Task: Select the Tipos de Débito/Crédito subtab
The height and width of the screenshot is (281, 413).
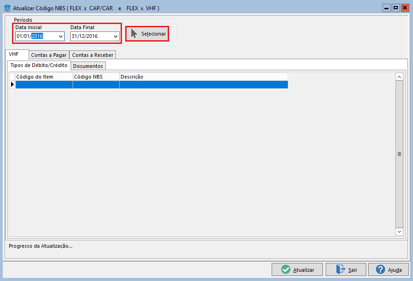Action: pos(39,65)
